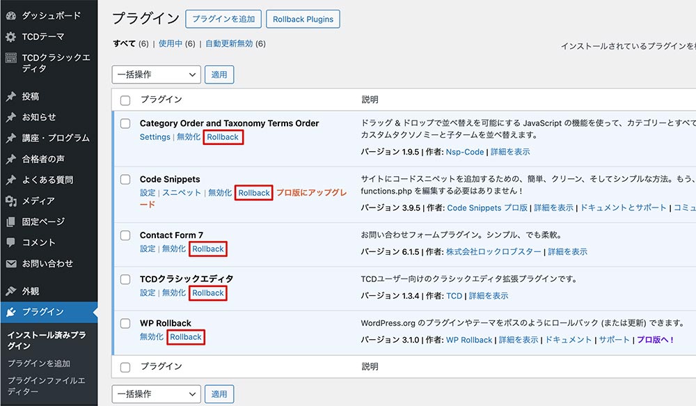This screenshot has height=406, width=696.
Task: Open the bottom 一括操作 dropdown
Action: [156, 393]
